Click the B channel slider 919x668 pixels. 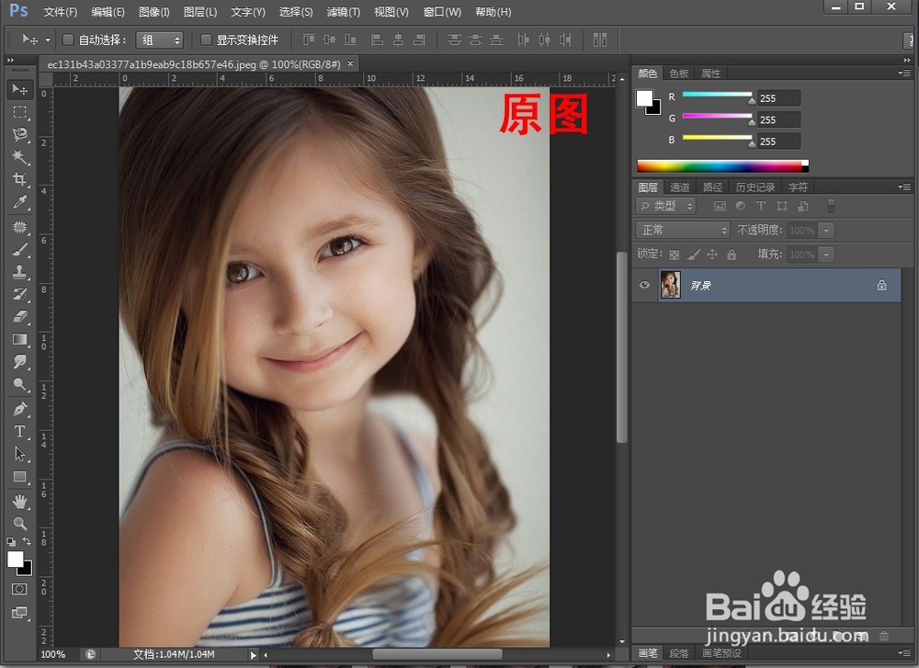click(x=718, y=139)
